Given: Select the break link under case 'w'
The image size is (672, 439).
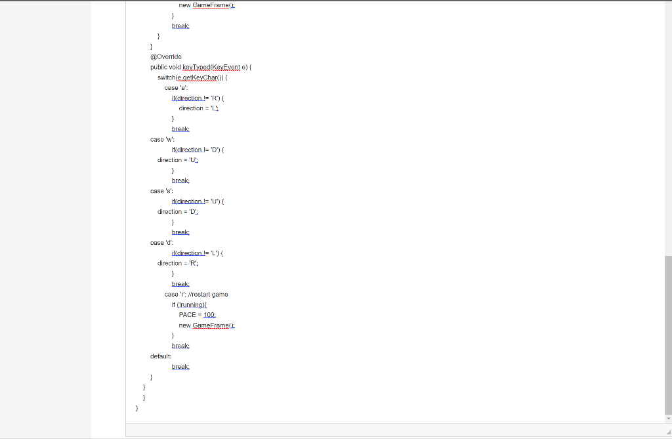Looking at the screenshot, I should (x=180, y=180).
